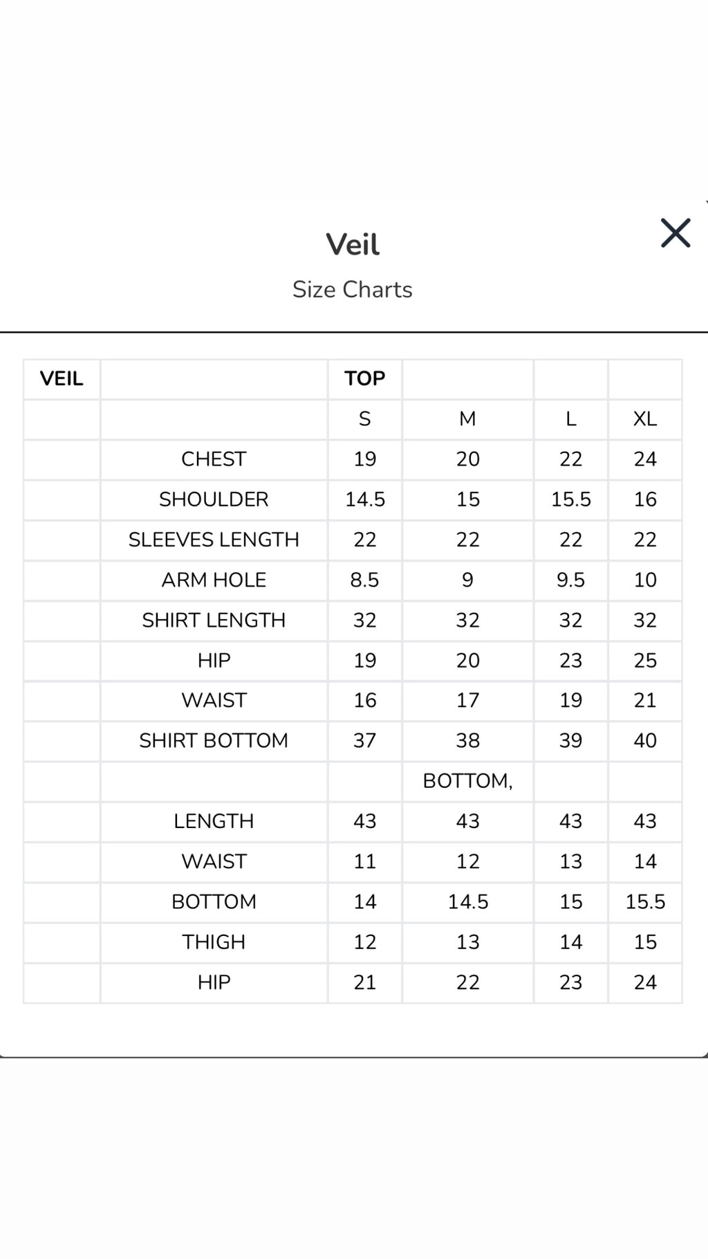Click the XL size column header

pos(645,419)
